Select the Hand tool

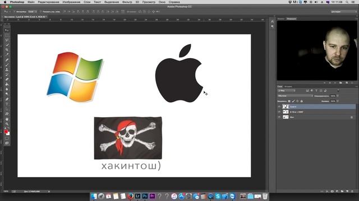pyautogui.click(x=7, y=119)
